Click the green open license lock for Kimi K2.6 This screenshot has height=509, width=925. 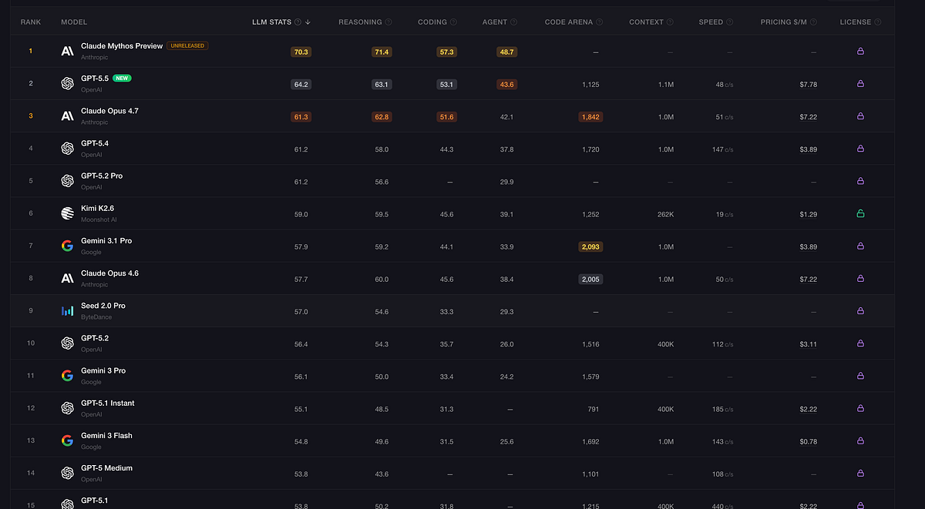(860, 213)
